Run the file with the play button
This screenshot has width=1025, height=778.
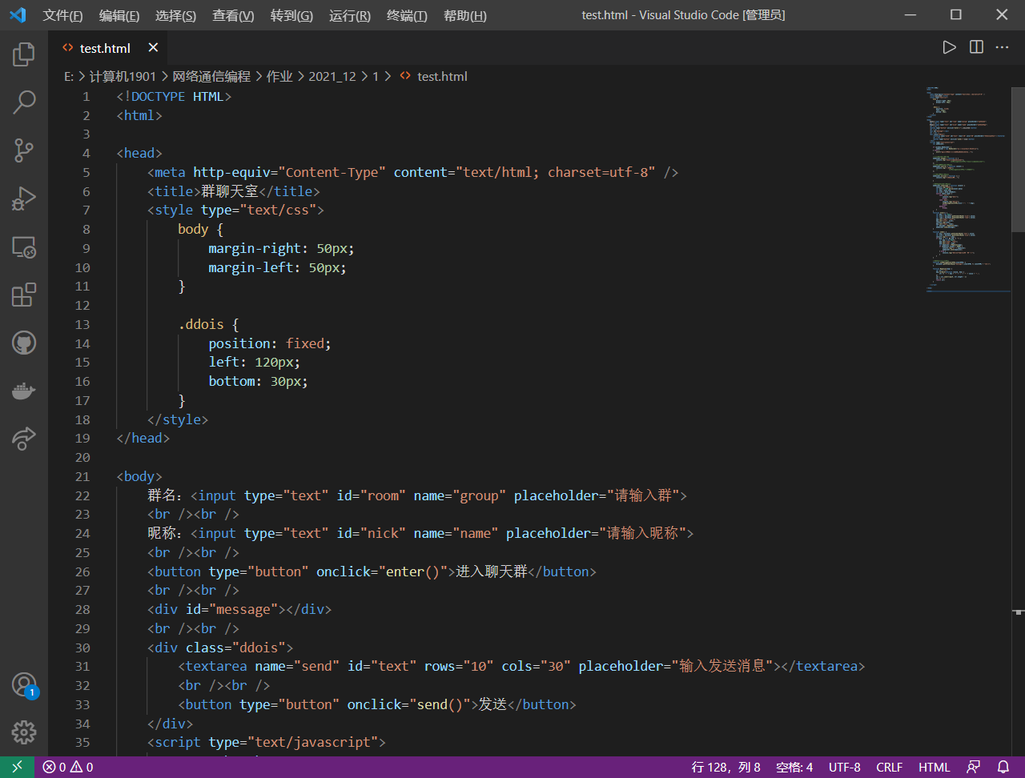point(950,47)
